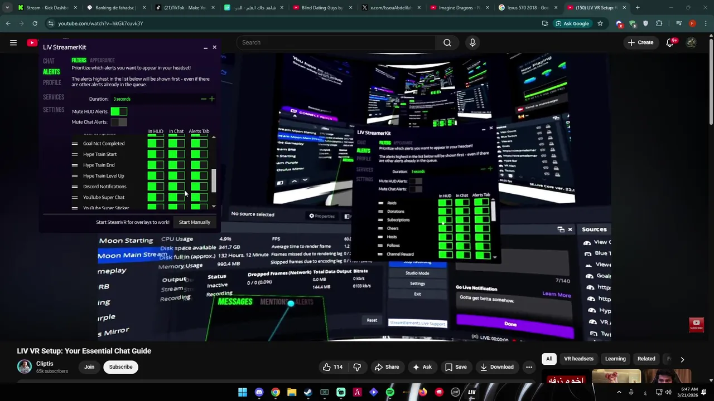Open the PROFILE section in StreamerKit
Viewport: 714px width, 401px height.
pyautogui.click(x=52, y=82)
